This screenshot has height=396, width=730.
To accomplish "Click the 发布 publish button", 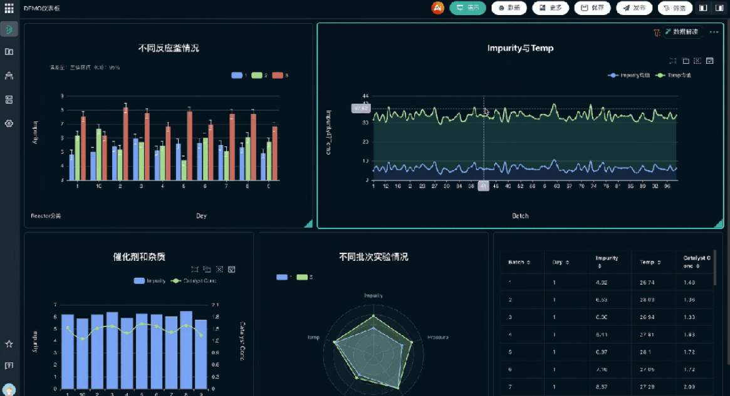I will coord(635,8).
